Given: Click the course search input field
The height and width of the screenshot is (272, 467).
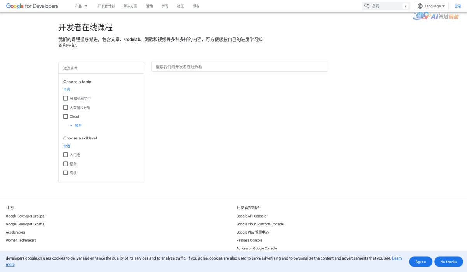Looking at the screenshot, I should [239, 66].
